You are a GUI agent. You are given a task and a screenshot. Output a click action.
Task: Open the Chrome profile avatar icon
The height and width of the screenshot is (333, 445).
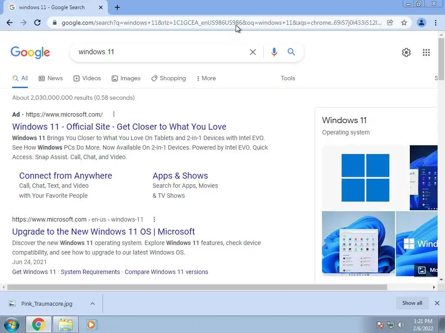(422, 23)
